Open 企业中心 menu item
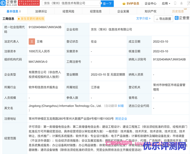The width and height of the screenshot is (190, 154). (x=151, y=4)
